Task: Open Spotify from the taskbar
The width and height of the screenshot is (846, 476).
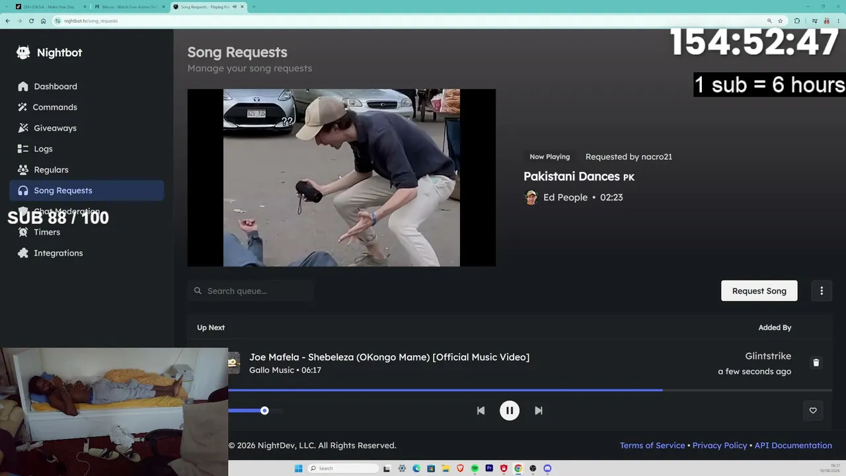Action: (475, 468)
